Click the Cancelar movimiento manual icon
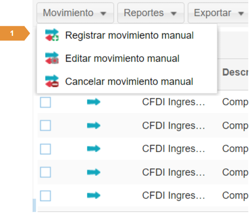 click(52, 81)
